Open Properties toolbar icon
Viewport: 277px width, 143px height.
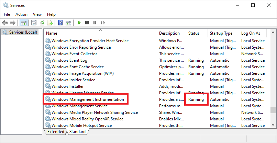[34, 23]
